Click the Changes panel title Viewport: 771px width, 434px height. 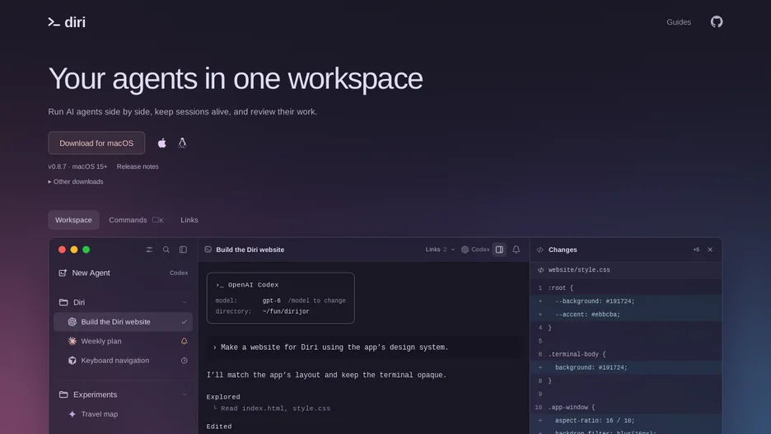(563, 250)
